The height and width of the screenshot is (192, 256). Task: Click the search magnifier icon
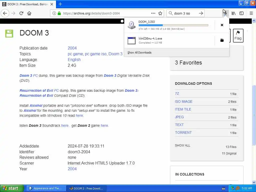[x=170, y=13]
